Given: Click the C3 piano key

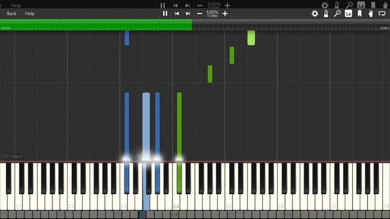Looking at the screenshot, I should click(123, 201).
